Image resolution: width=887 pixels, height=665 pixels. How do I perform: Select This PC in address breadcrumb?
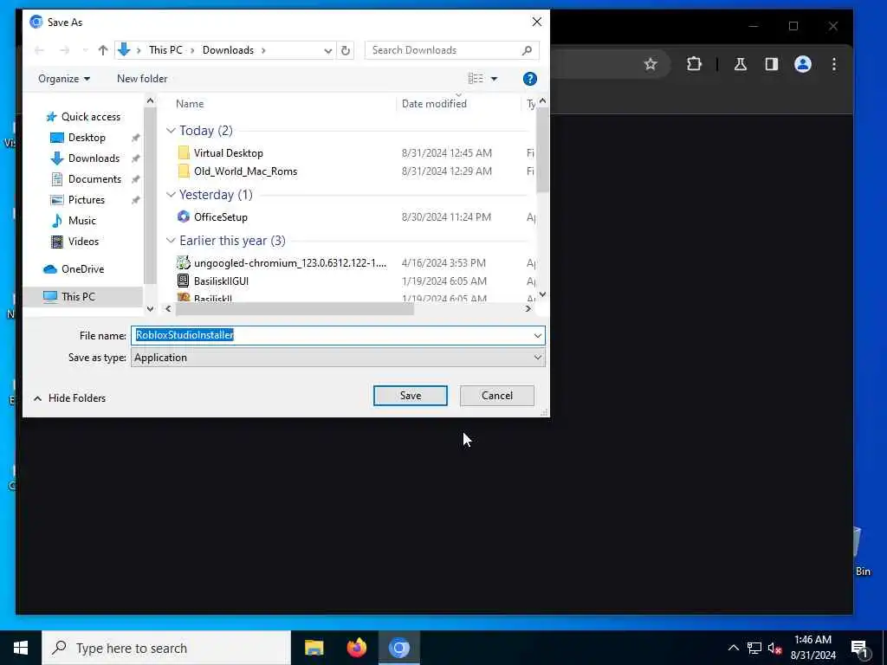coord(165,50)
